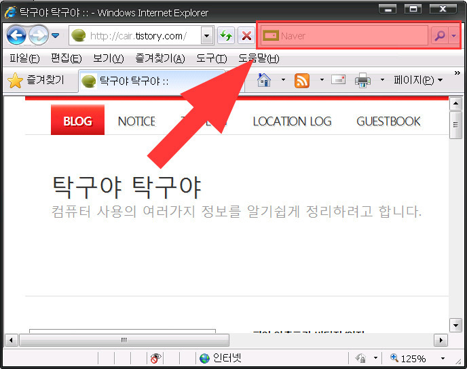Screen dimensions: 467x369
Task: Open the 파일(F) menu
Action: click(x=24, y=58)
